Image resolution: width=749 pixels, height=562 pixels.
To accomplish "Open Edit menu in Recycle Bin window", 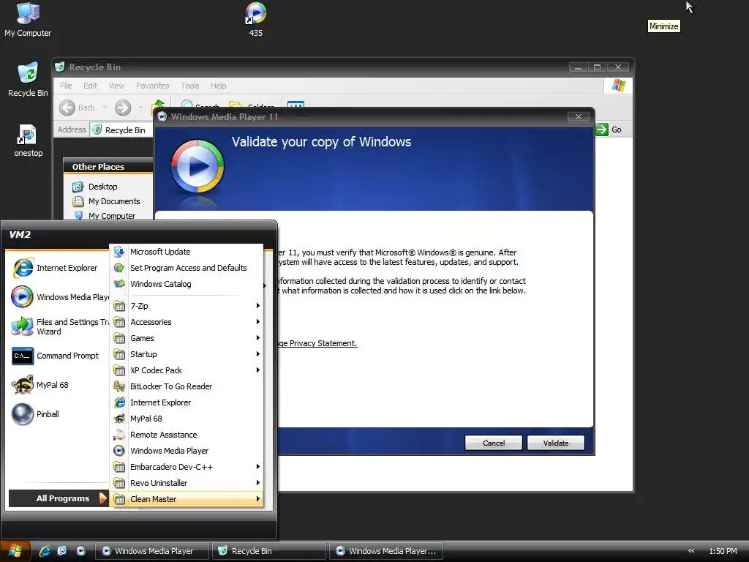I will [x=90, y=86].
